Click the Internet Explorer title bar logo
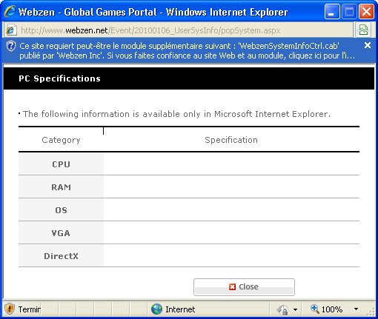The width and height of the screenshot is (378, 319). tap(10, 11)
